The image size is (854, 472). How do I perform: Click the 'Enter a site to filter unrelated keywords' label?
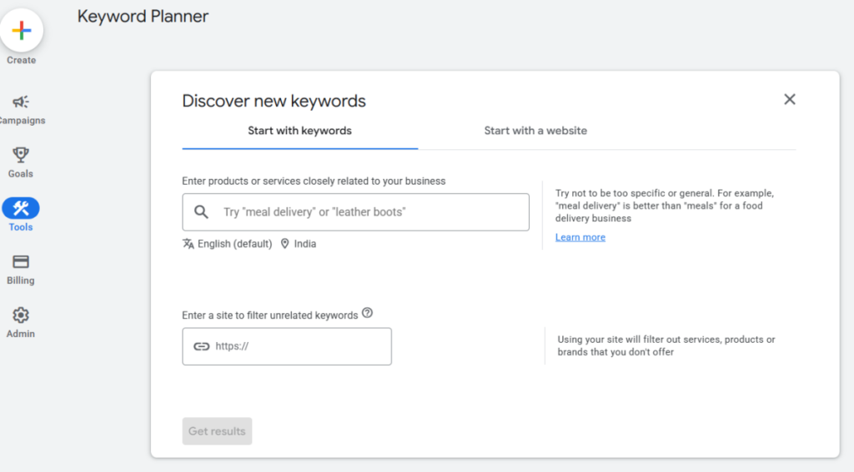click(x=269, y=315)
